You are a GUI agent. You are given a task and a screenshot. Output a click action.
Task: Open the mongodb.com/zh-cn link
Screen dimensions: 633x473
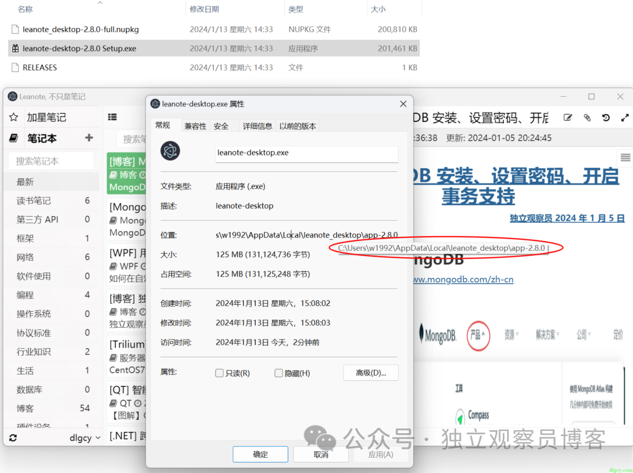[463, 279]
